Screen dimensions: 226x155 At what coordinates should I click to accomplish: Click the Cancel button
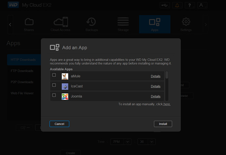point(59,124)
